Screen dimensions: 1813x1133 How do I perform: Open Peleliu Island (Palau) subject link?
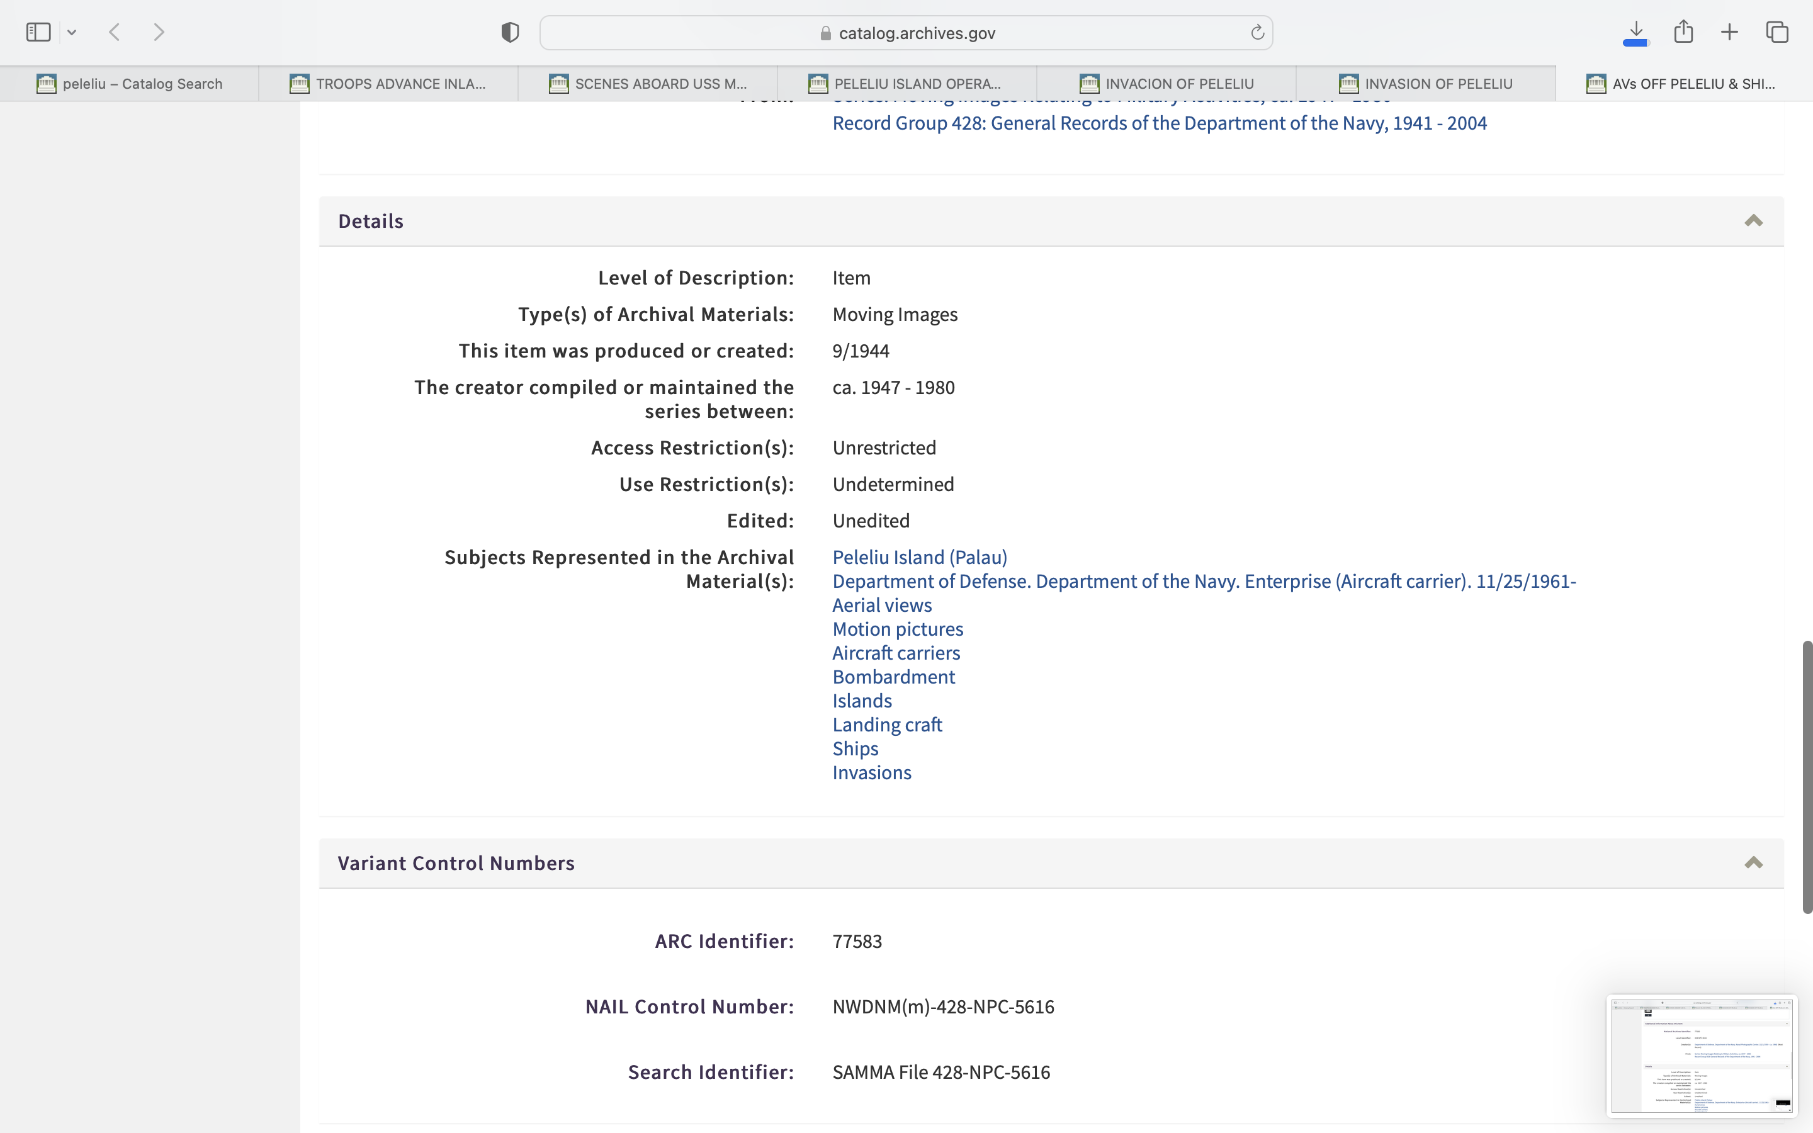[x=919, y=558]
